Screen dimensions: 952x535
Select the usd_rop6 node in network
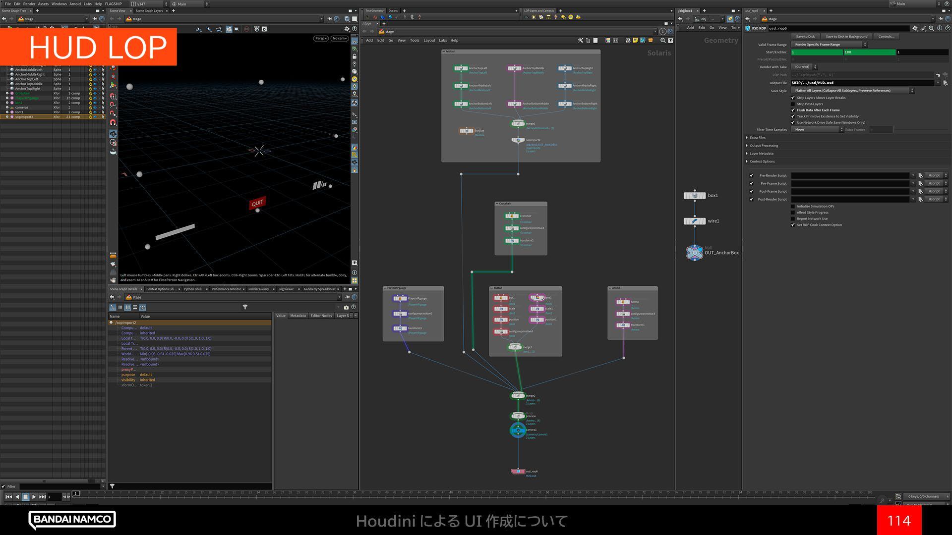click(518, 472)
